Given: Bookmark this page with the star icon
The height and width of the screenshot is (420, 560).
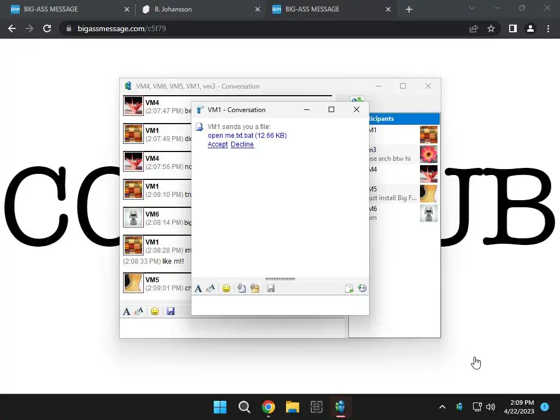Looking at the screenshot, I should tap(491, 28).
